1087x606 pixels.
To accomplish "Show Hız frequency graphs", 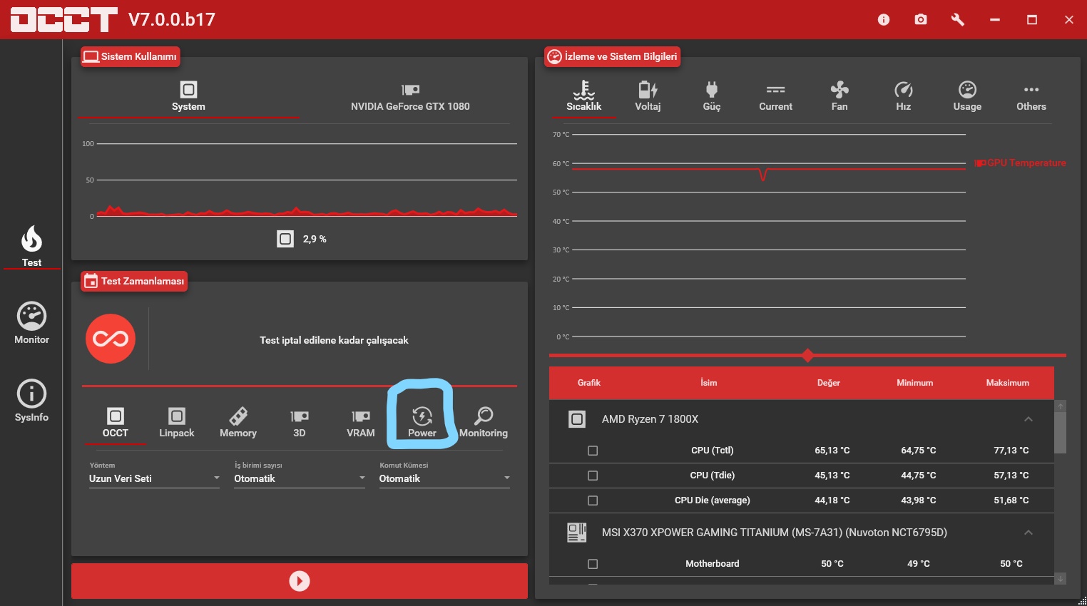I will click(x=904, y=96).
